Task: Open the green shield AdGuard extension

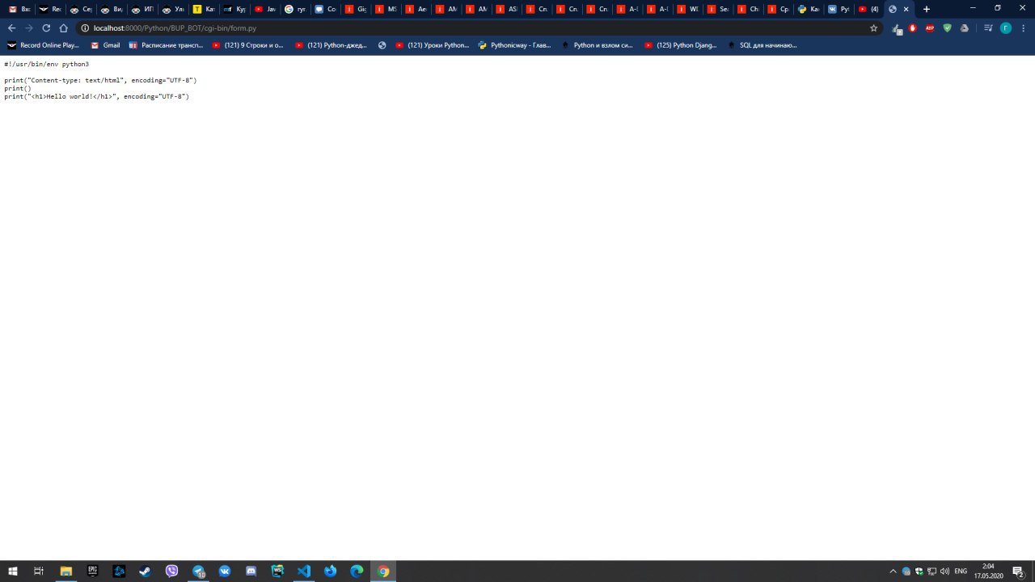Action: pos(947,27)
